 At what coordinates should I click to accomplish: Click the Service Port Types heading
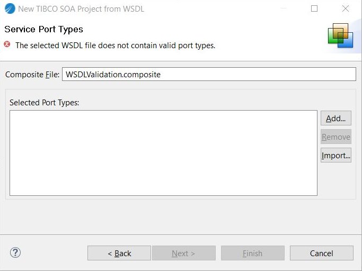[43, 29]
